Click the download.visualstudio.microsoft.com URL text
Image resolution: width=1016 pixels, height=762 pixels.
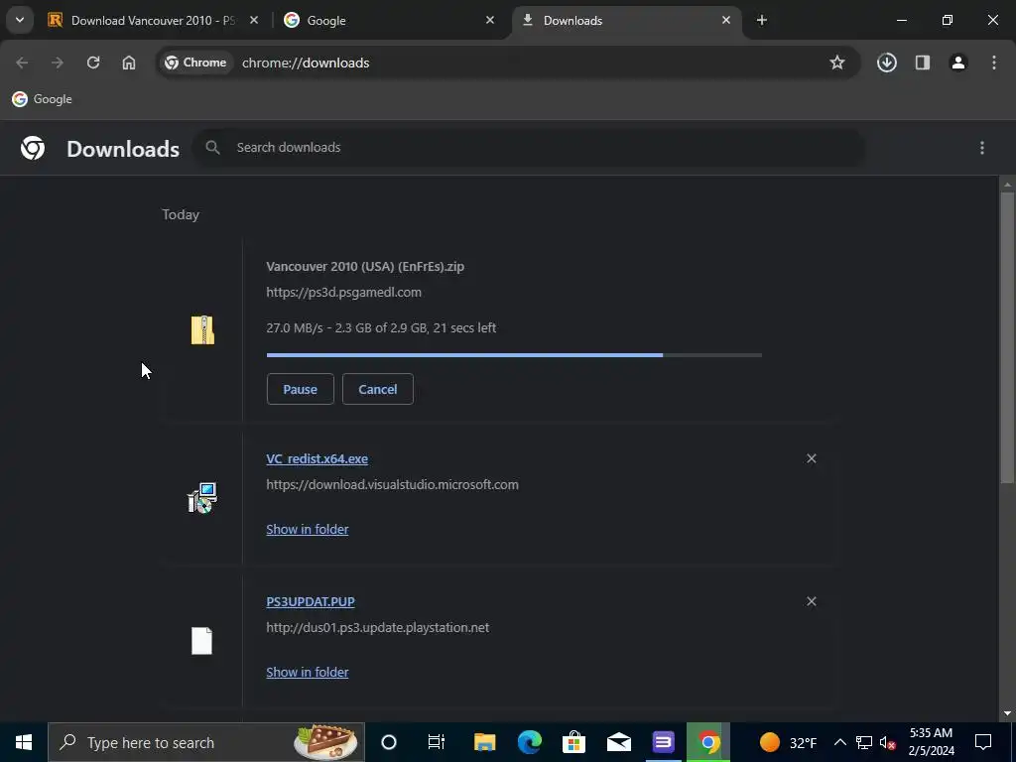(x=392, y=484)
